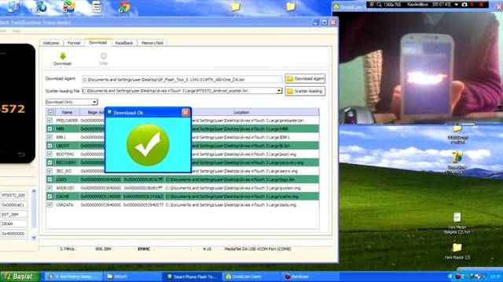Toggle the select-all checkbox in table header
The height and width of the screenshot is (282, 503).
50,112
